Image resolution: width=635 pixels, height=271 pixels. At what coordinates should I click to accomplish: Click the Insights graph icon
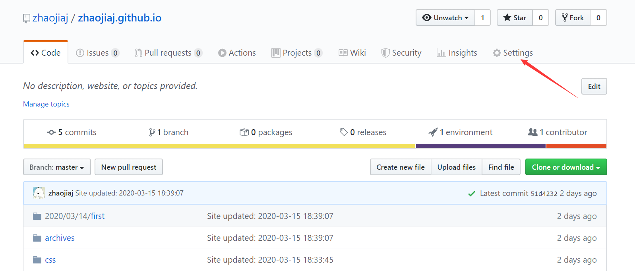[441, 53]
